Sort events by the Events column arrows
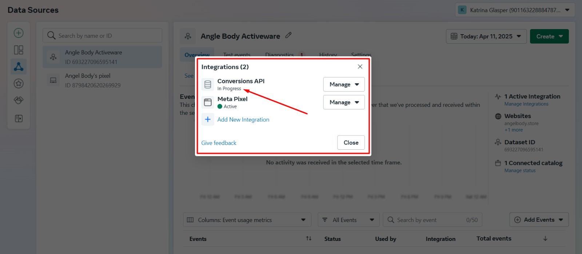This screenshot has height=254, width=582. coord(309,238)
